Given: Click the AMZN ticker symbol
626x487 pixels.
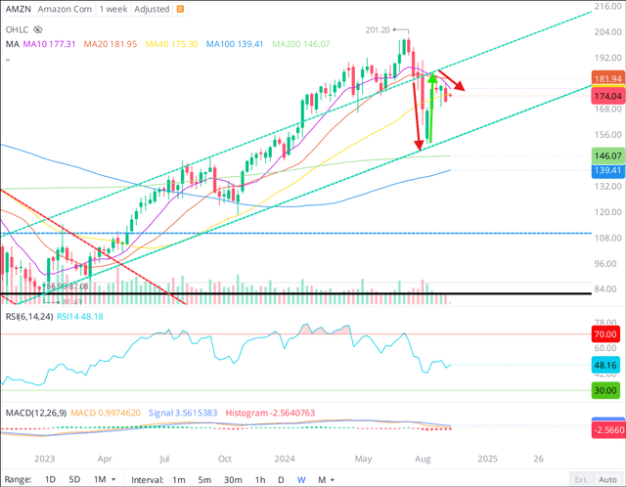Looking at the screenshot, I should [x=18, y=9].
